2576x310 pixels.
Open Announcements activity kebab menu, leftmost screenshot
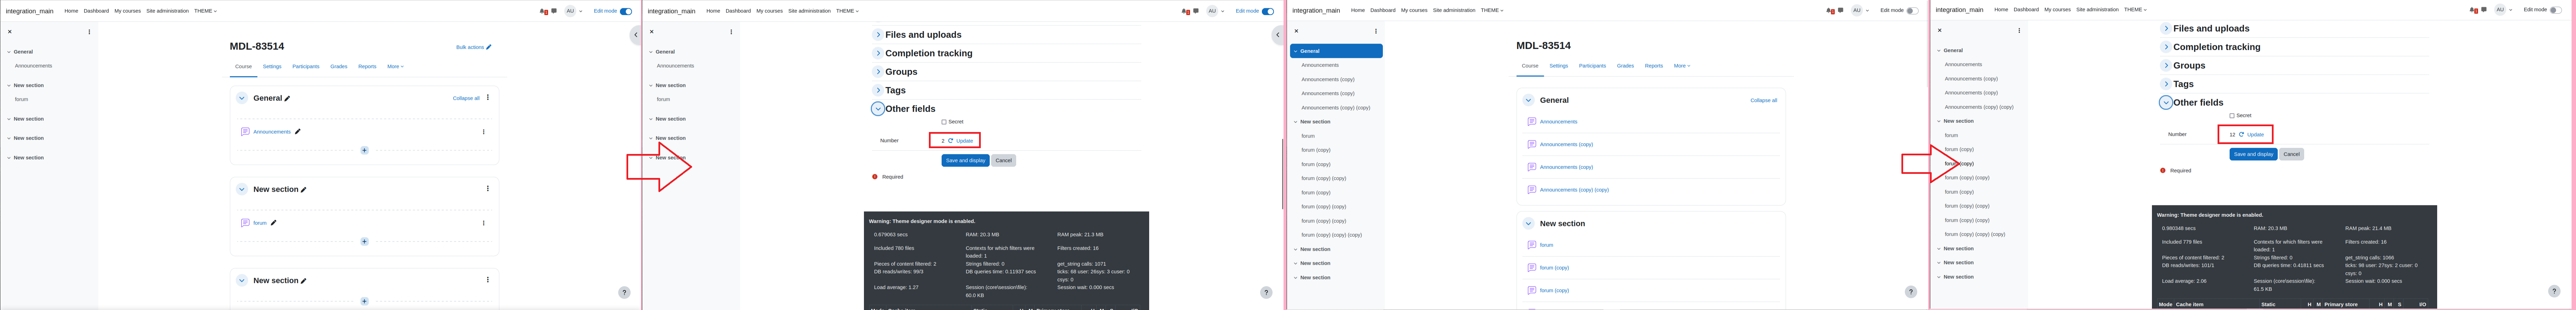(x=484, y=132)
